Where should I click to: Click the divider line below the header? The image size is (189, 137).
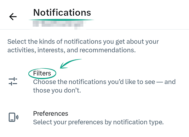click(94, 29)
